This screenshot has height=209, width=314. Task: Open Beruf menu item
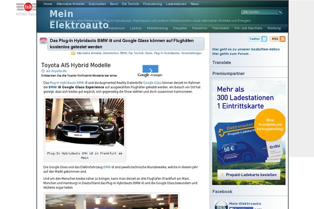[114, 4]
